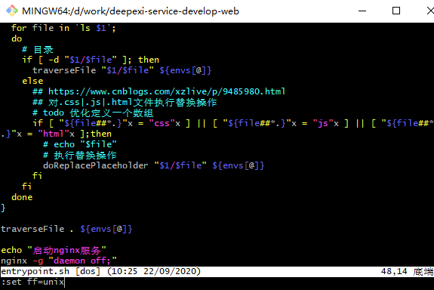Click the '48,14' cursor position indicator
This screenshot has width=434, height=290.
point(394,271)
